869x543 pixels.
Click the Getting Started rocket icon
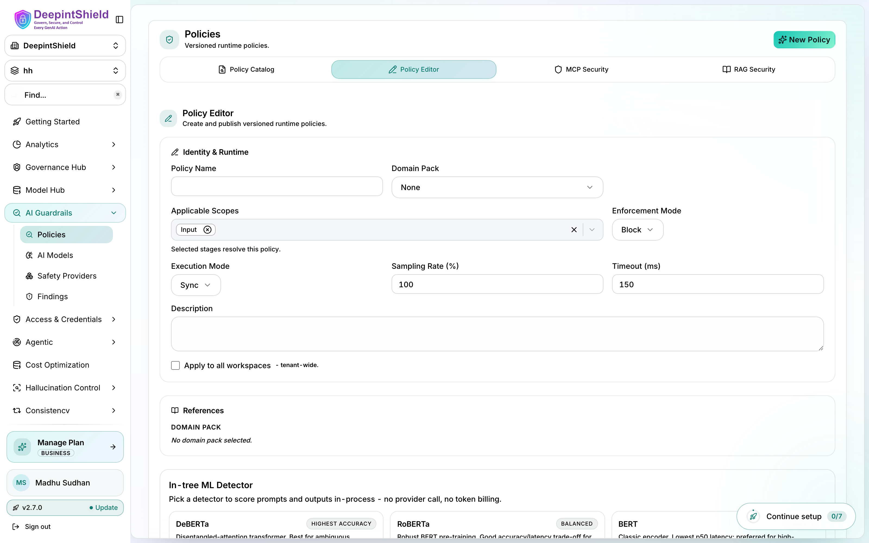(17, 122)
